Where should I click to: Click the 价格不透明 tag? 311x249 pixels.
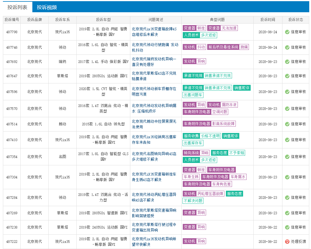210,136
